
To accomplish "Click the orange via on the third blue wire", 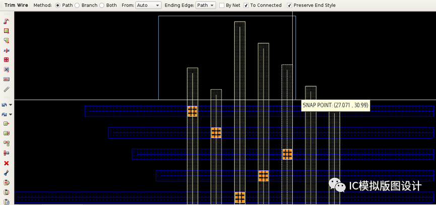I will coord(287,154).
